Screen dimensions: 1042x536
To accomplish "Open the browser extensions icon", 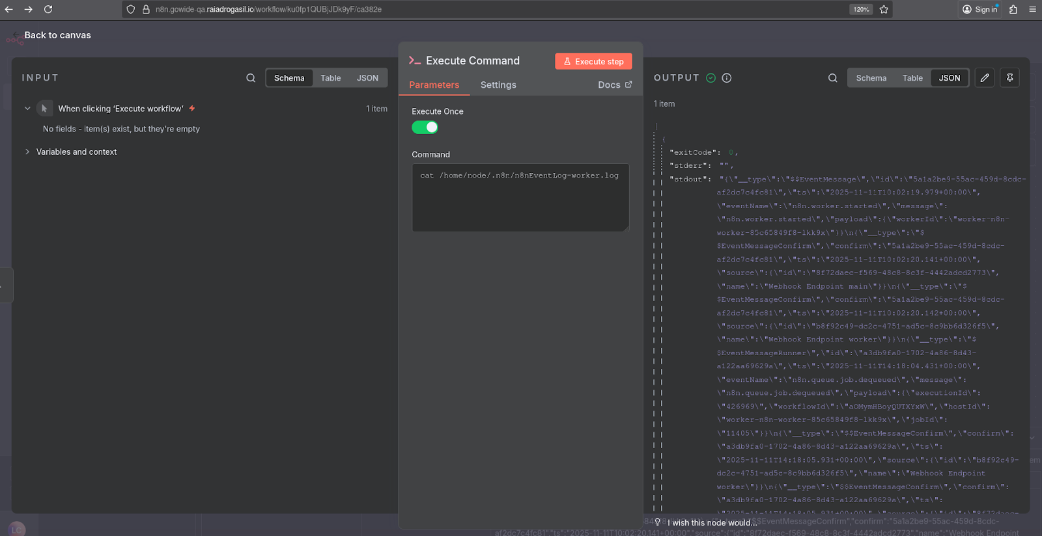I will coord(1013,9).
